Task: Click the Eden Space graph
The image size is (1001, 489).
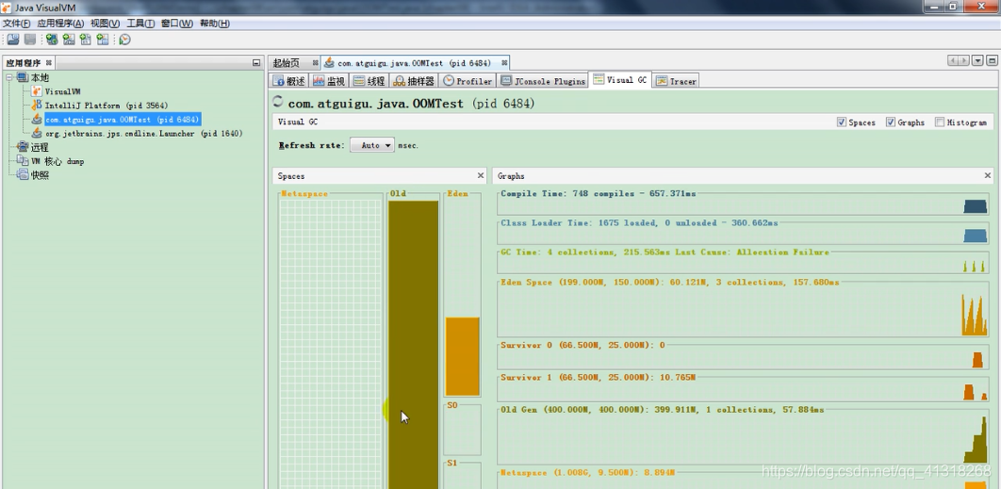Action: (743, 310)
